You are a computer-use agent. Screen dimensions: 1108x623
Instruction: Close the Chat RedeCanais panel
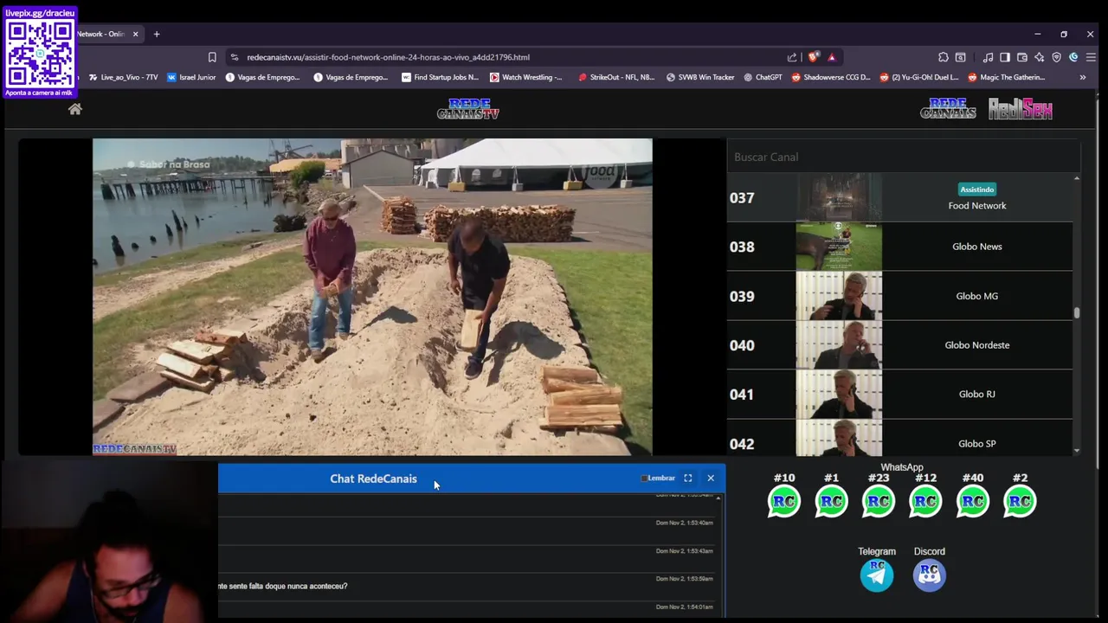711,478
